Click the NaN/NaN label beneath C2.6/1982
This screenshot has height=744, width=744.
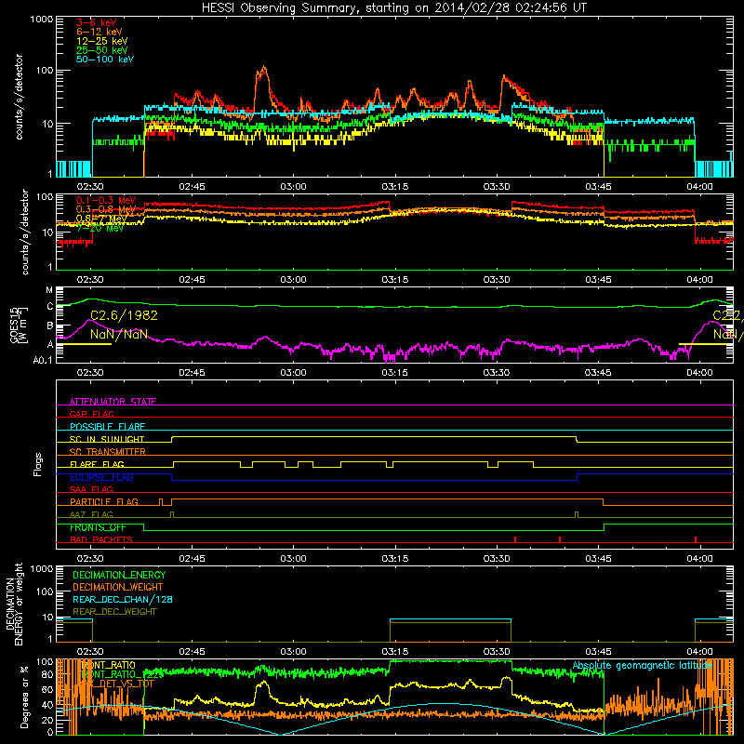(x=119, y=335)
